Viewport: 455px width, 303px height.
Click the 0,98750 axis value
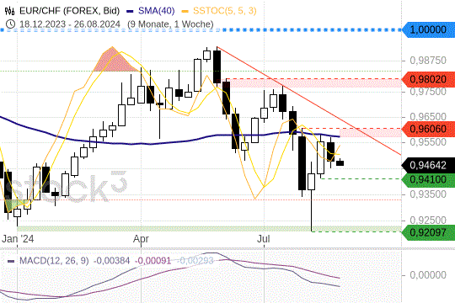428,61
